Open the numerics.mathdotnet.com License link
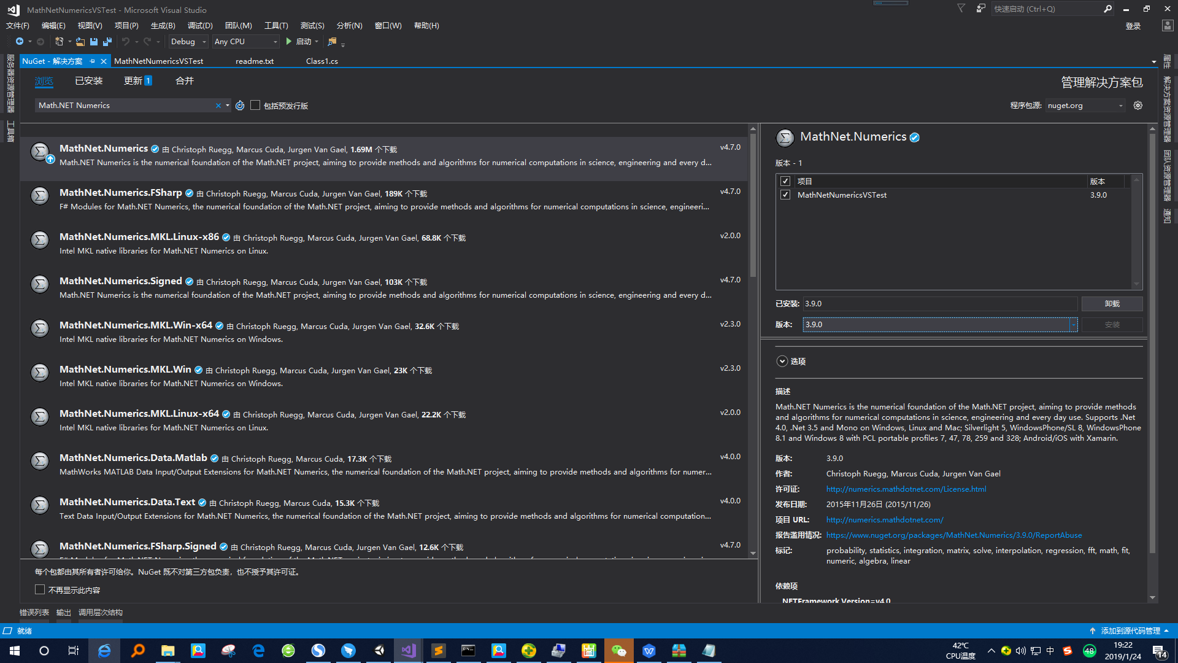The width and height of the screenshot is (1178, 663). click(x=906, y=489)
